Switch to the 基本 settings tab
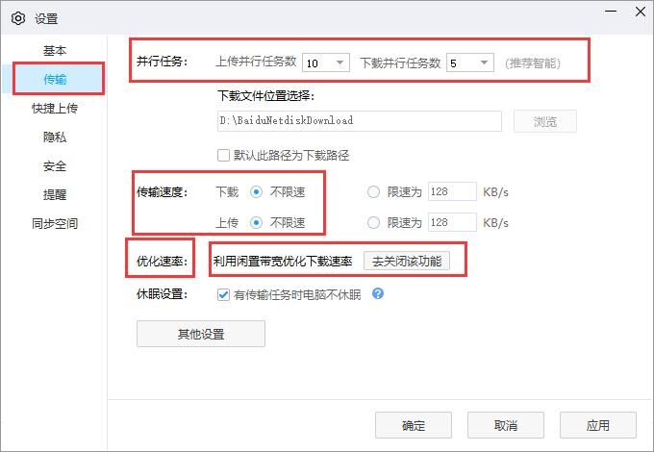Viewport: 654px width, 452px height. pos(55,50)
